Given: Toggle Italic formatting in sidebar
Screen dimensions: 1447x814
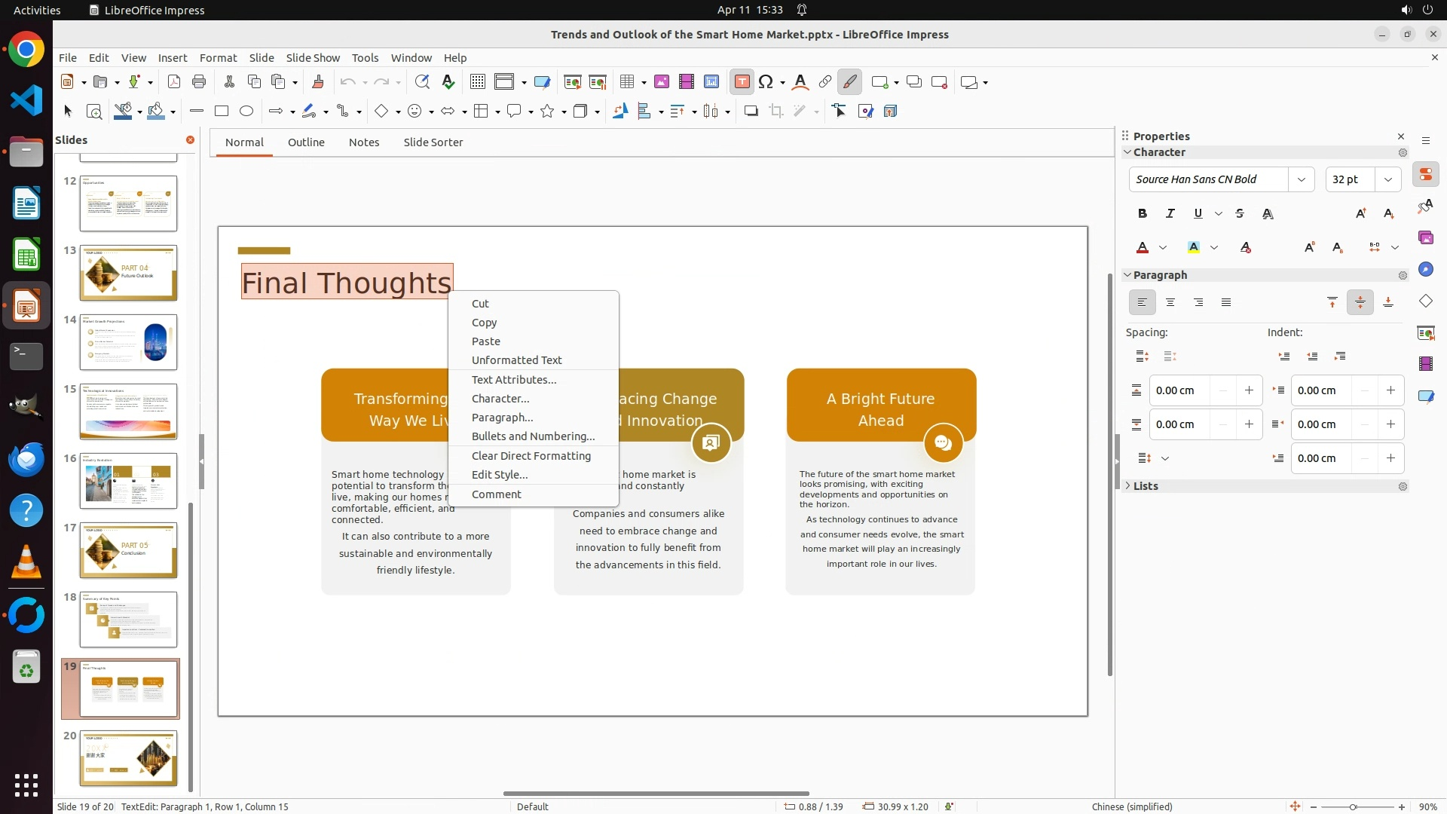Looking at the screenshot, I should click(1170, 214).
